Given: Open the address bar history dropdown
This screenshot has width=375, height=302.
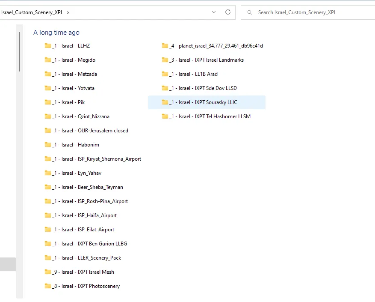Looking at the screenshot, I should click(x=214, y=12).
